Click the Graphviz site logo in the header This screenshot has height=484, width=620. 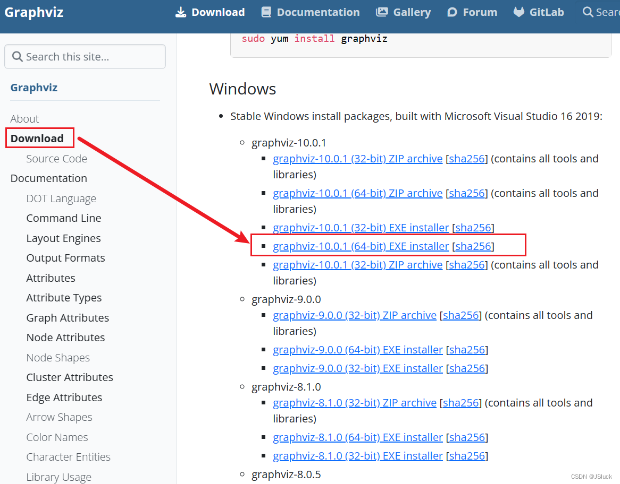click(x=34, y=12)
